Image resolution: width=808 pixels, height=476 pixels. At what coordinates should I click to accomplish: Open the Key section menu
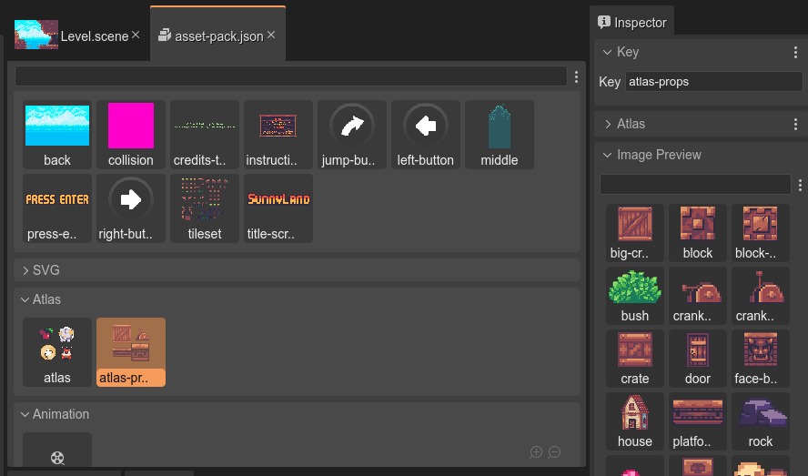pos(795,52)
